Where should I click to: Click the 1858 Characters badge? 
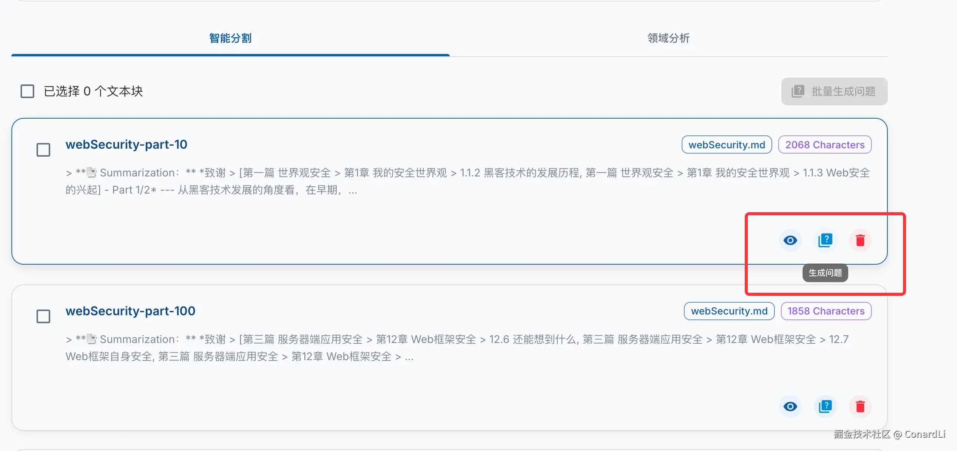826,311
